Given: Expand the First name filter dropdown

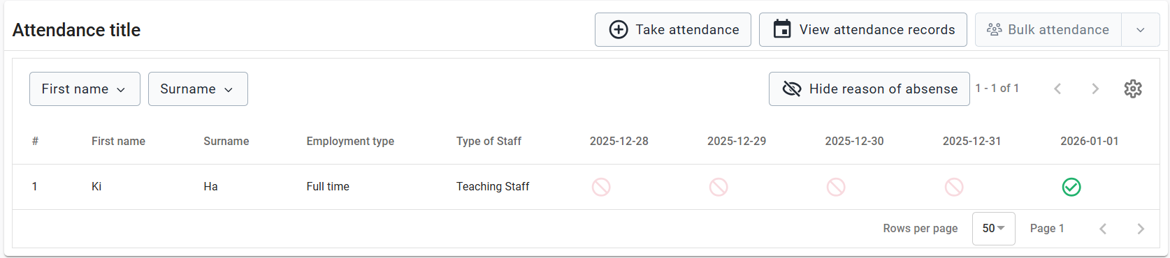Looking at the screenshot, I should (85, 89).
